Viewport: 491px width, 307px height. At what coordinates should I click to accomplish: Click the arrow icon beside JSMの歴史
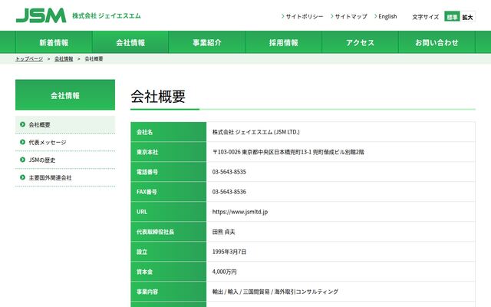click(x=22, y=160)
